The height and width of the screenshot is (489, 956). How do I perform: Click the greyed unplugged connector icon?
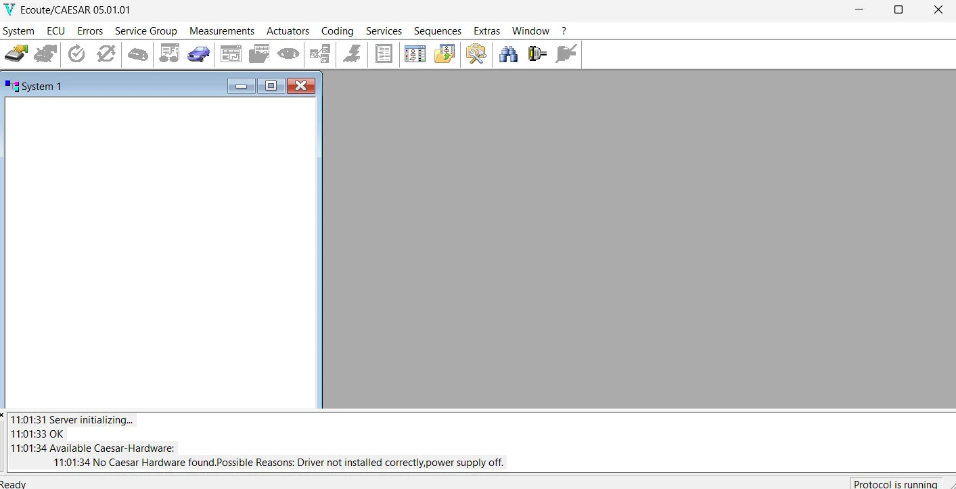[x=566, y=54]
